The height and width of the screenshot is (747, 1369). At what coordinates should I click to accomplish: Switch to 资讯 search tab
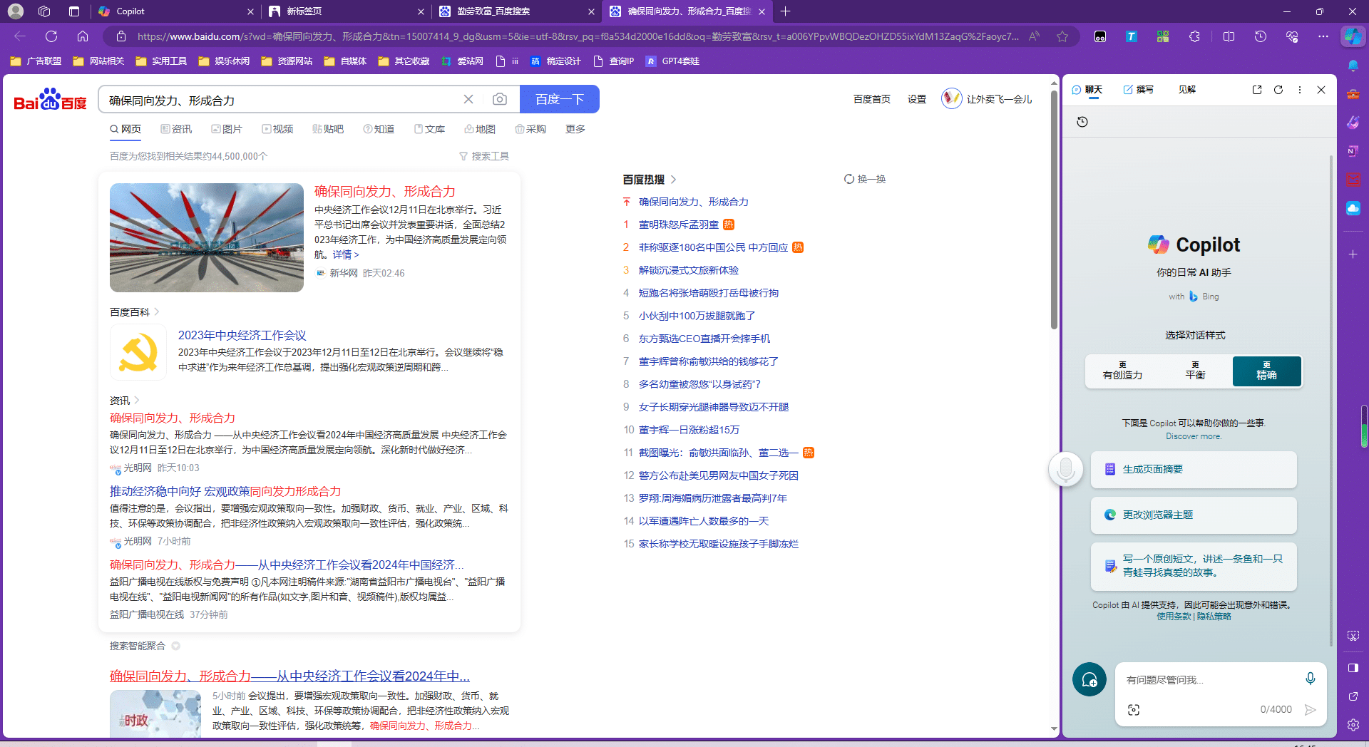pos(176,129)
